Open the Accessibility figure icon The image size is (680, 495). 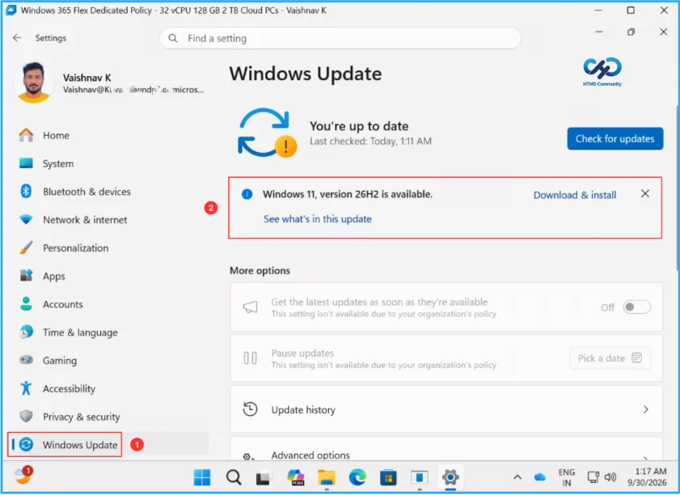pos(26,388)
